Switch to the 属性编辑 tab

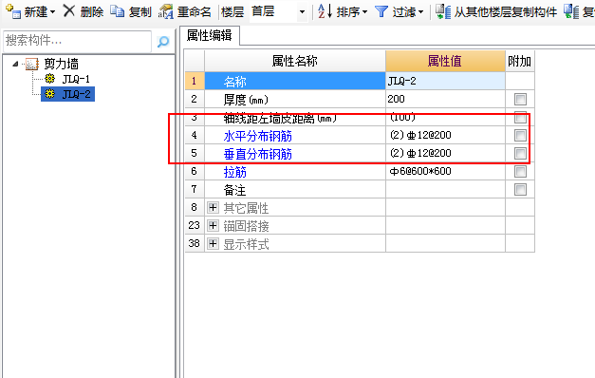click(209, 35)
